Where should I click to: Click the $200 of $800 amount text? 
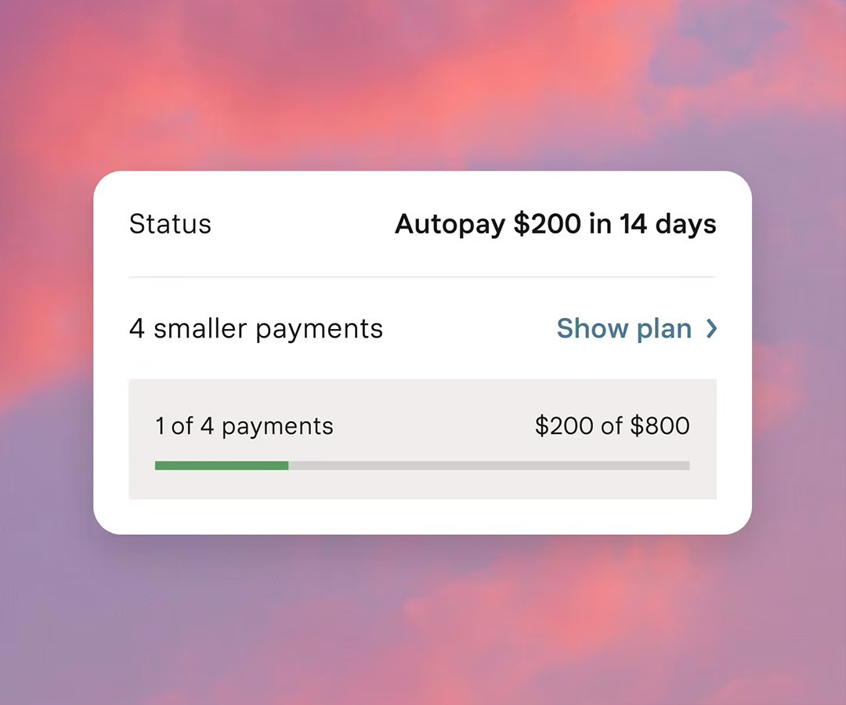tap(612, 426)
